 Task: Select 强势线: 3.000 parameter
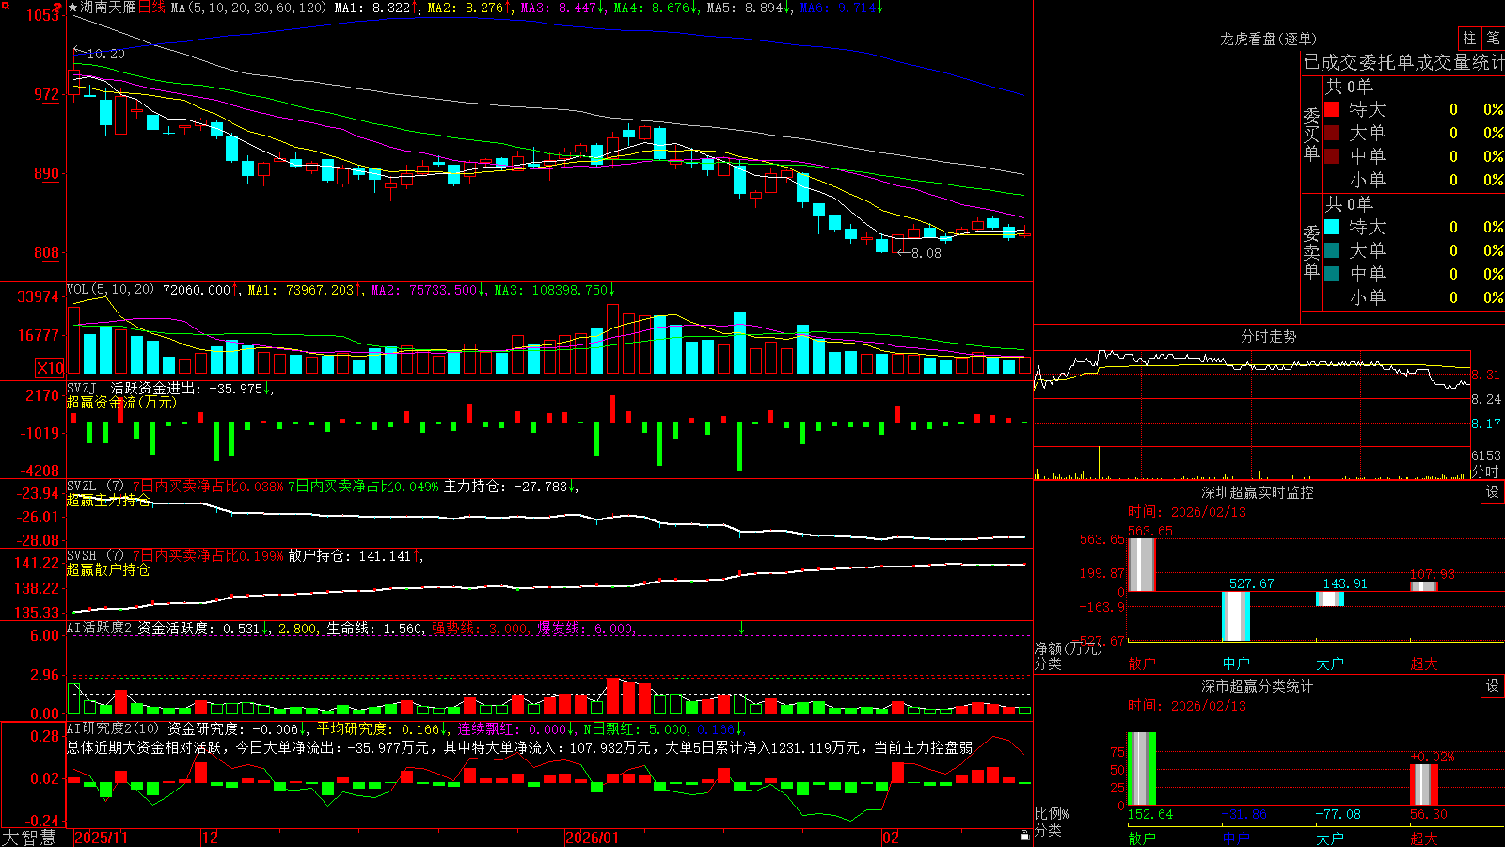[479, 629]
